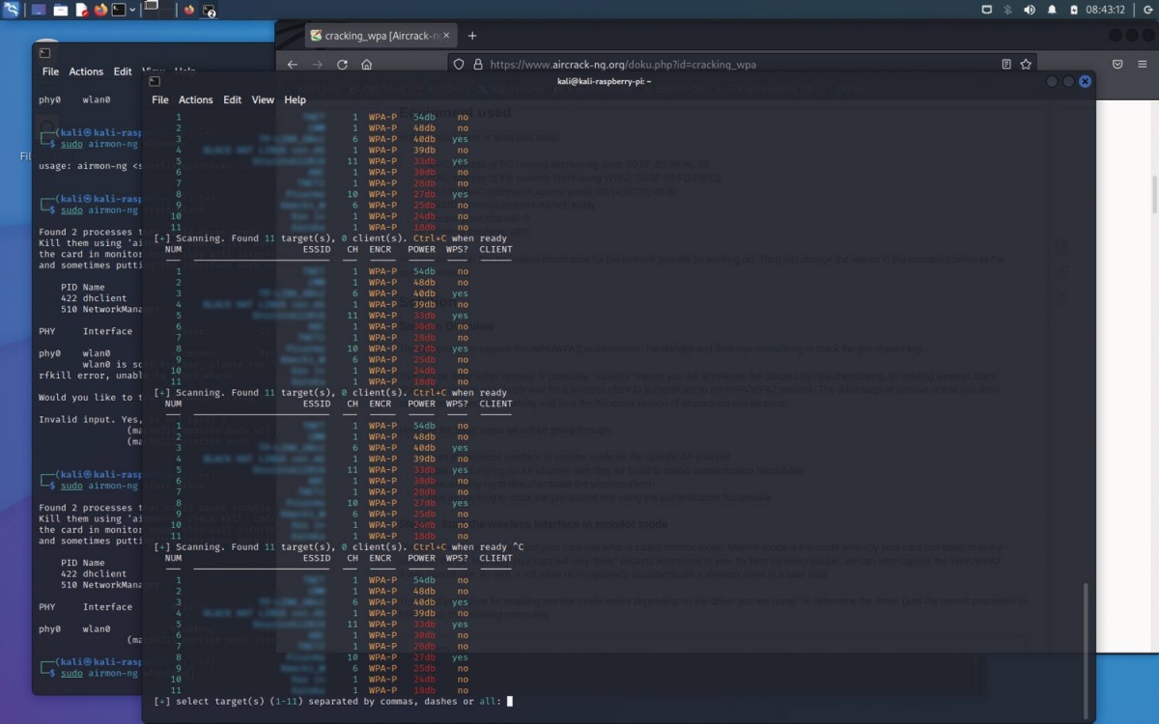Open Actions menu in front terminal
Screen dimensions: 1159x724
(196, 99)
